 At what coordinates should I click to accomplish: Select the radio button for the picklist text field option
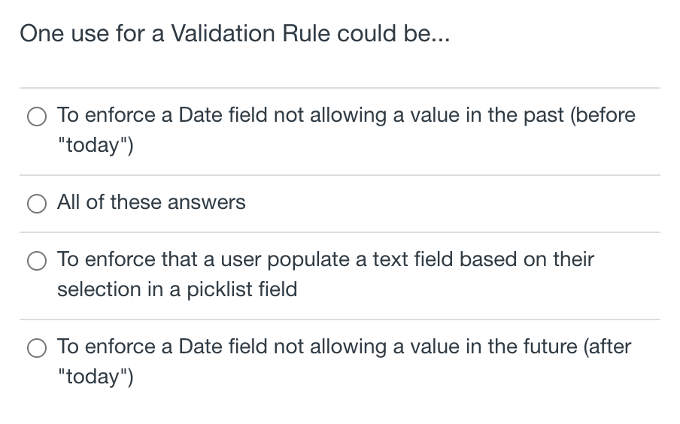point(37,261)
